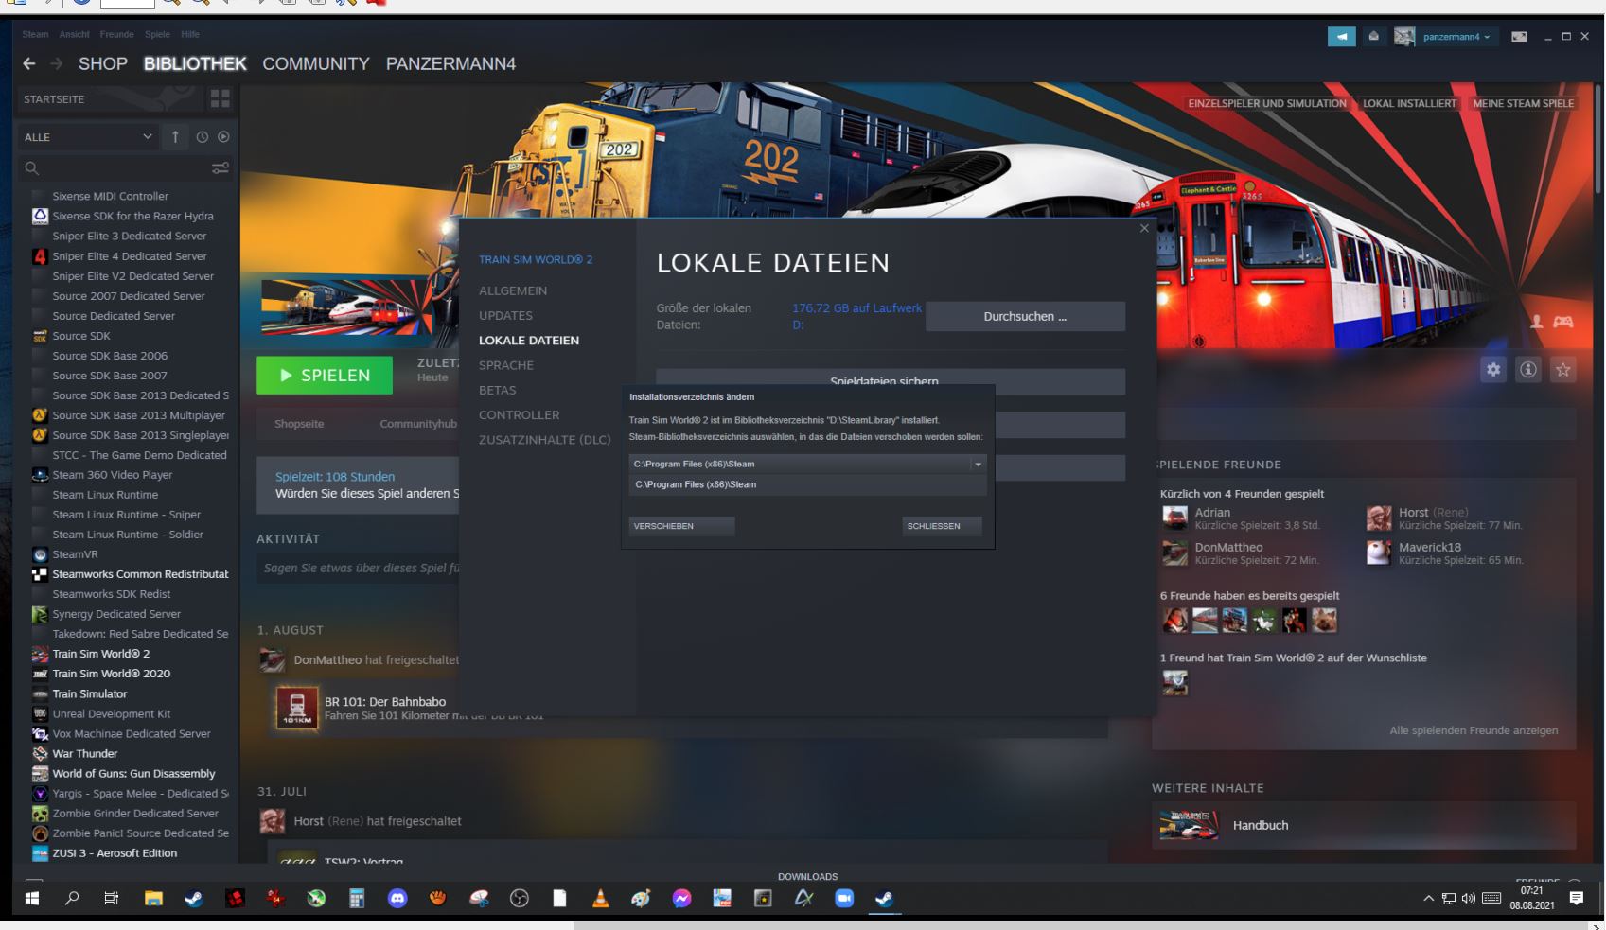Image resolution: width=1606 pixels, height=930 pixels.
Task: Switch Steam to Big Picture mode
Action: [x=1519, y=37]
